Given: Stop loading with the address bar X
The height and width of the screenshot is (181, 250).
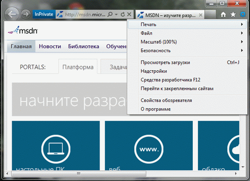Looking at the screenshot, I should (x=129, y=14).
